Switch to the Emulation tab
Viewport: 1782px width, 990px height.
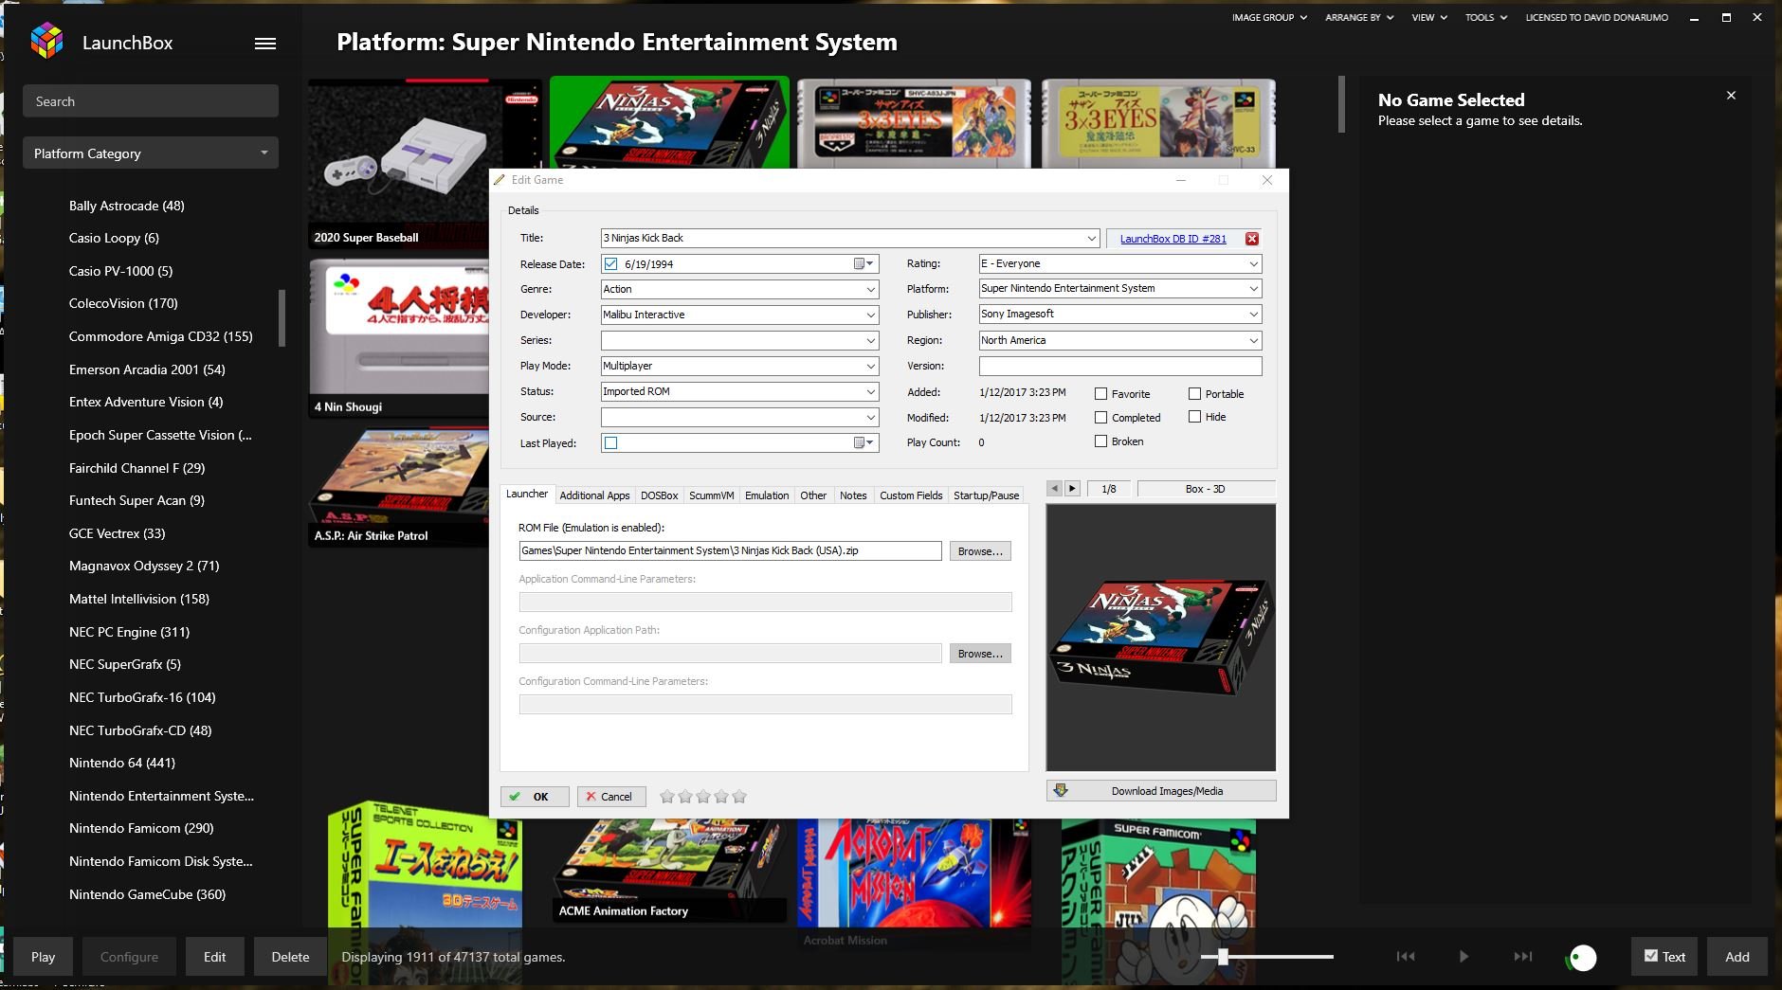click(x=767, y=495)
